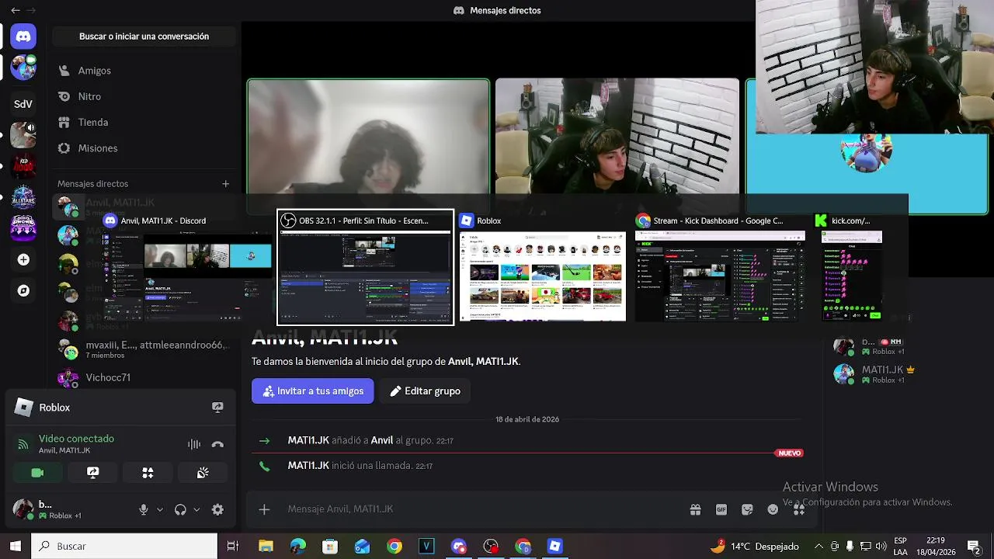Open the GIF picker
Screen dimensions: 994x559
click(x=721, y=509)
